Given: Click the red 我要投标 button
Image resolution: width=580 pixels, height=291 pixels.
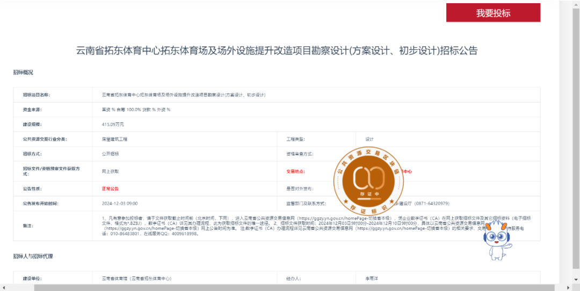Looking at the screenshot, I should tap(493, 13).
